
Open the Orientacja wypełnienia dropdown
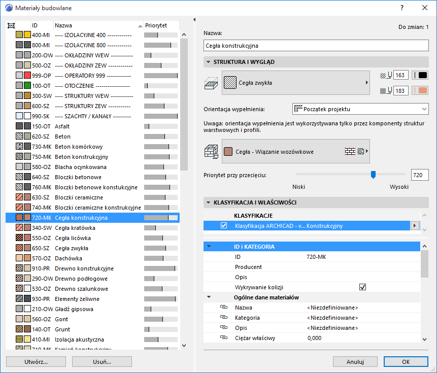tap(360, 109)
